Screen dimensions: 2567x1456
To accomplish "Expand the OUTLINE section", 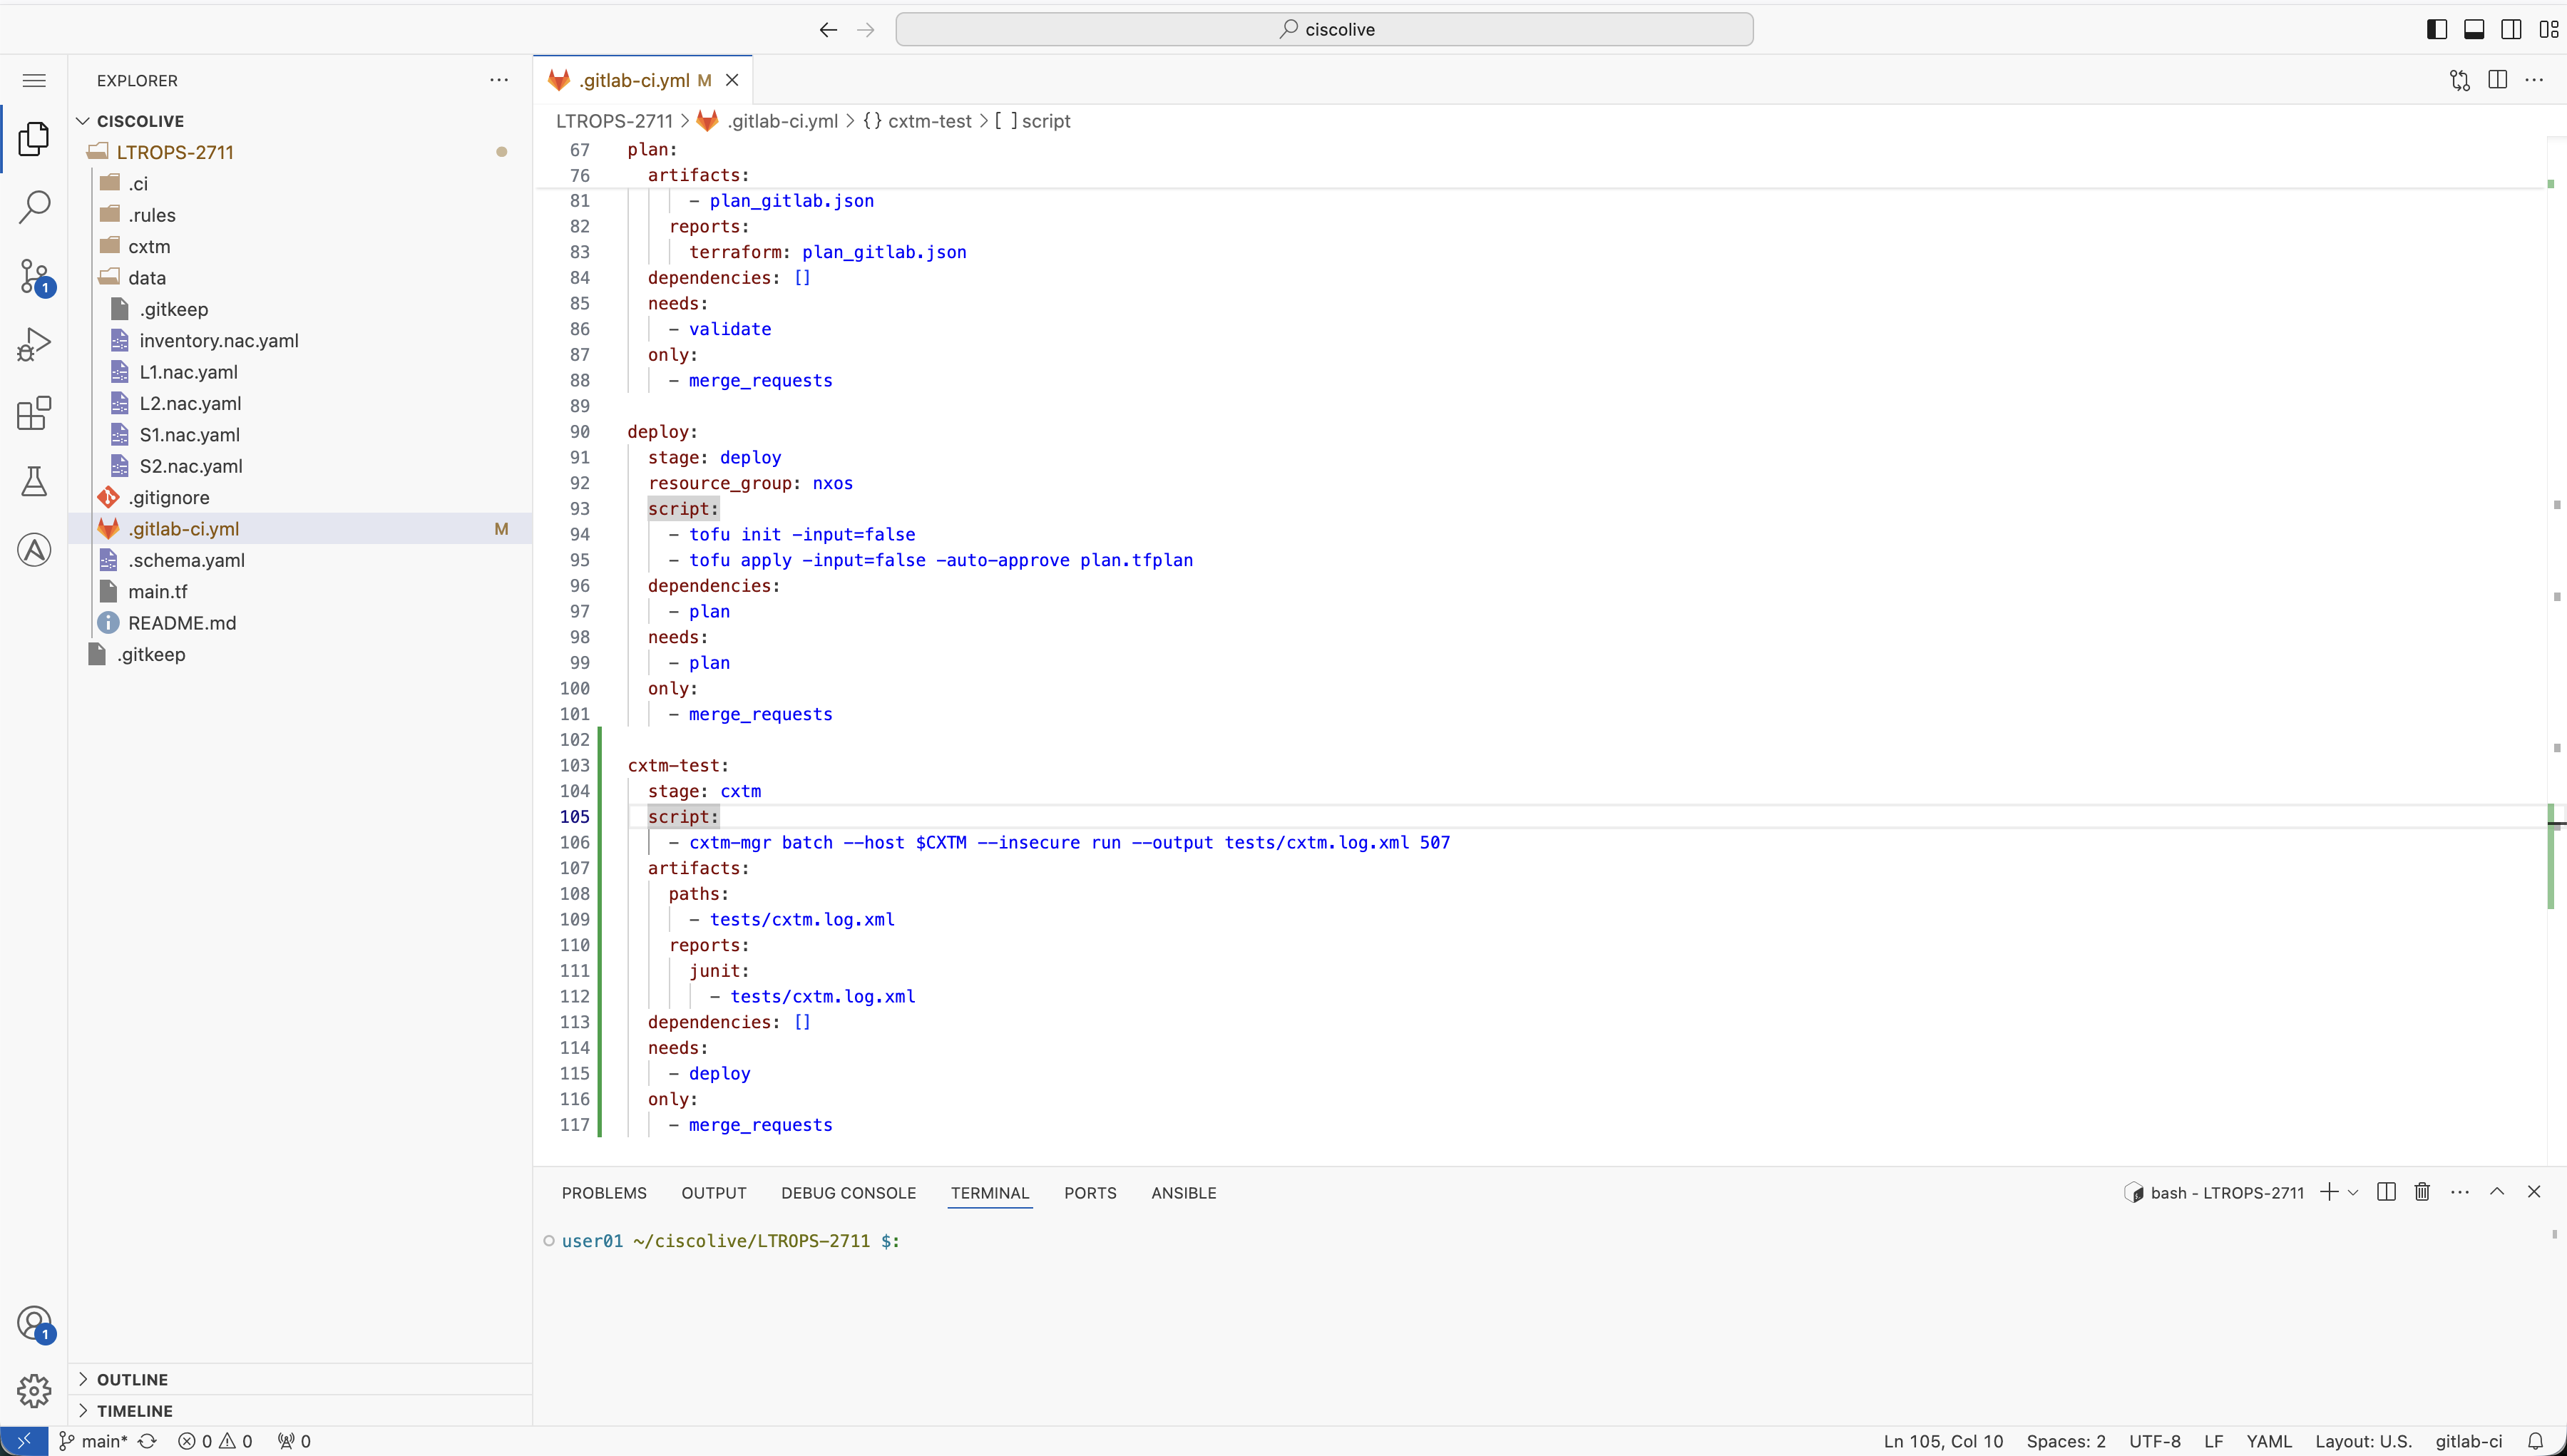I will (x=132, y=1379).
